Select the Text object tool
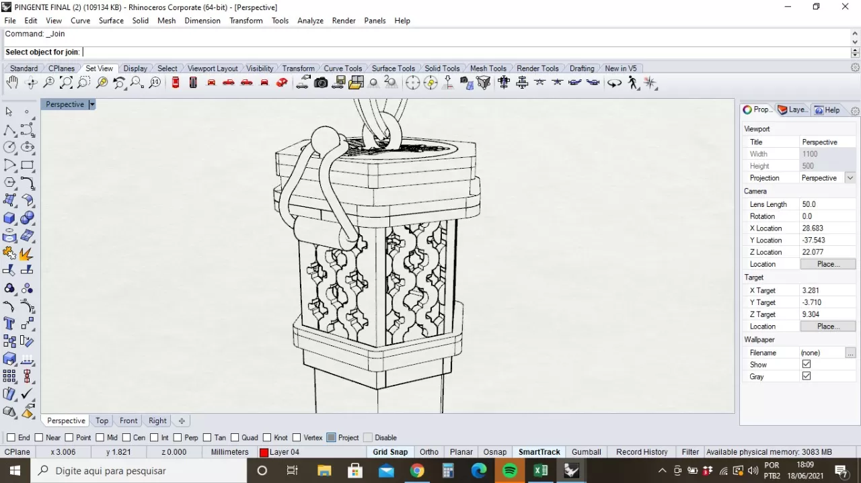Screen dimensions: 861x483 point(9,324)
